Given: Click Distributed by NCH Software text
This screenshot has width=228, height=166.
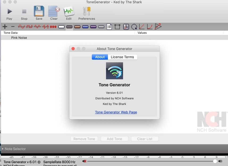Looking at the screenshot, I should pyautogui.click(x=115, y=99).
